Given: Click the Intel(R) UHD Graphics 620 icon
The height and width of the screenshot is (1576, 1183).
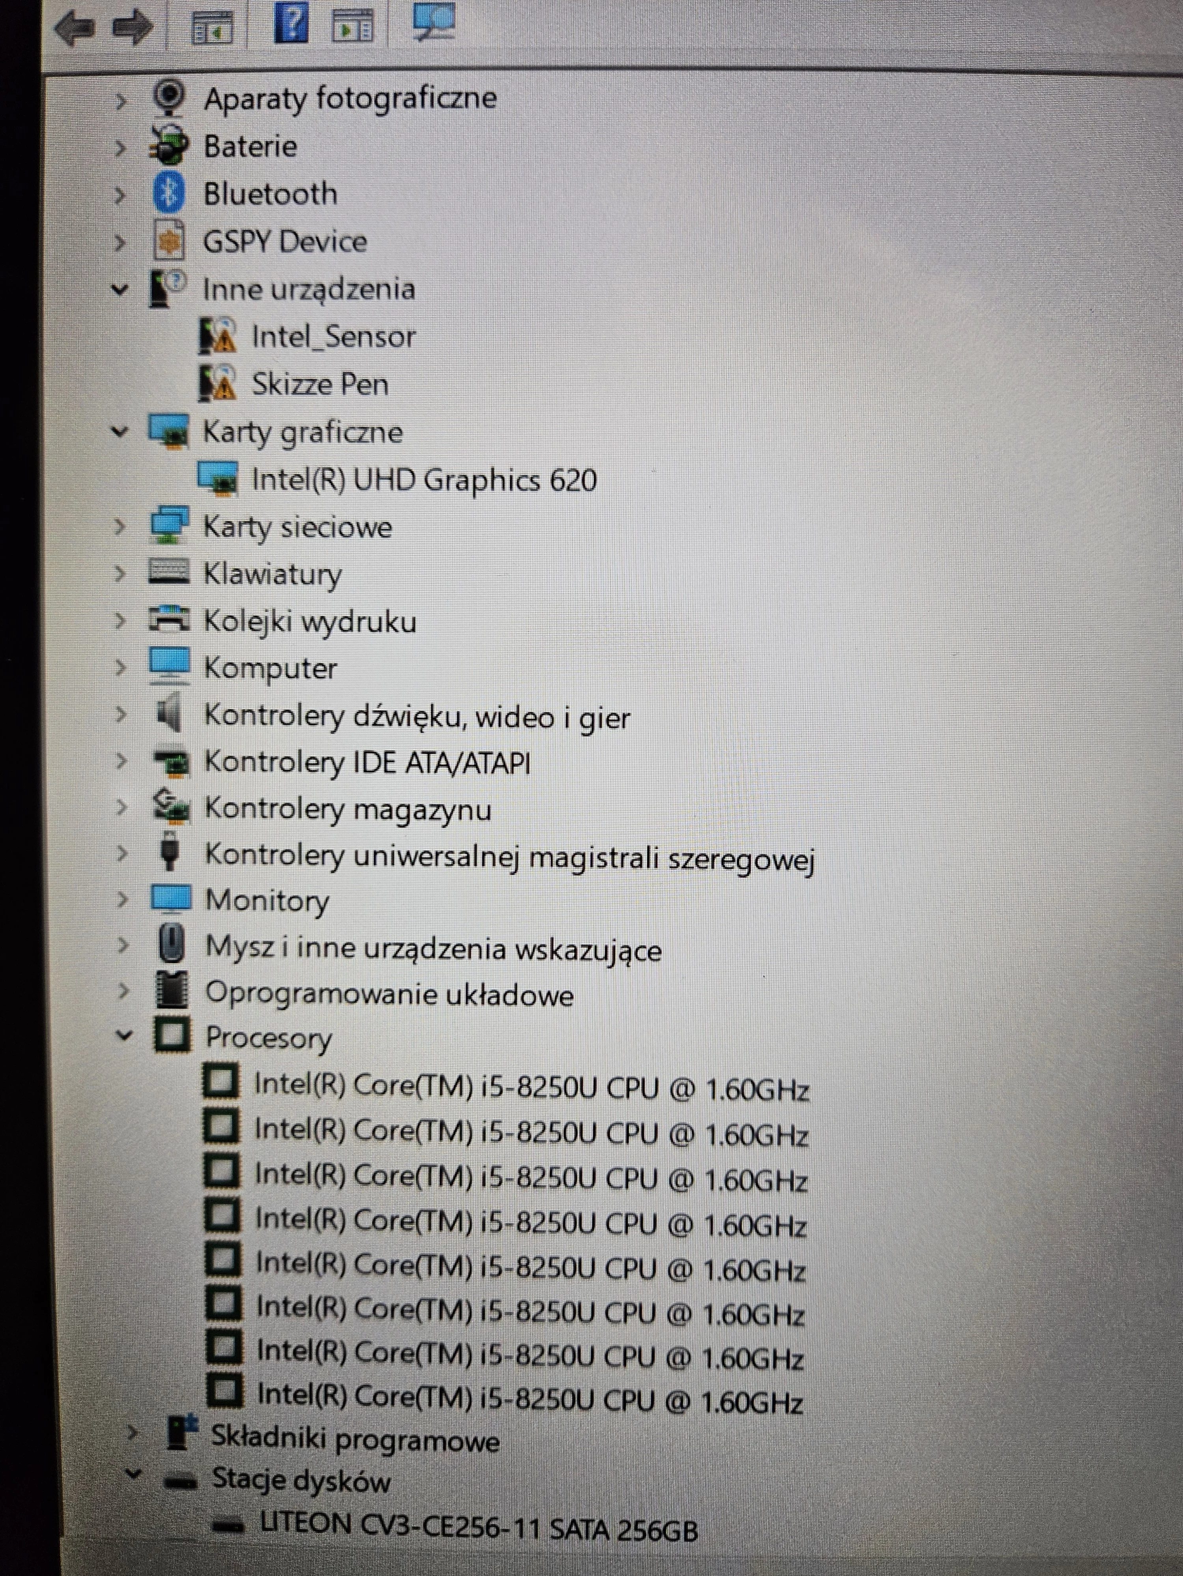Looking at the screenshot, I should coord(218,478).
